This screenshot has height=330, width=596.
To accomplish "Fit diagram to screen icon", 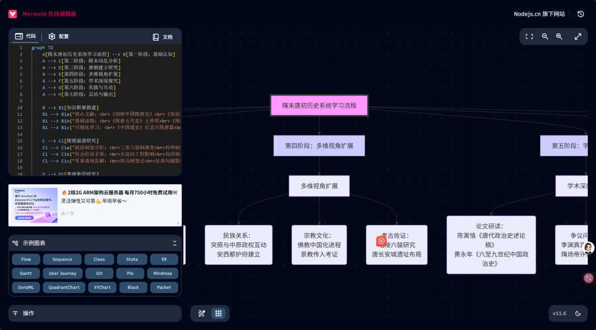I will click(529, 36).
